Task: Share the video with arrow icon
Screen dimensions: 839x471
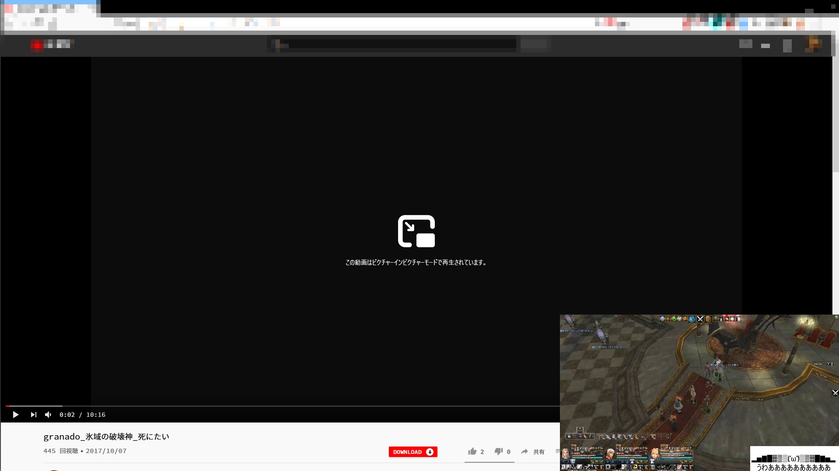Action: 524,451
